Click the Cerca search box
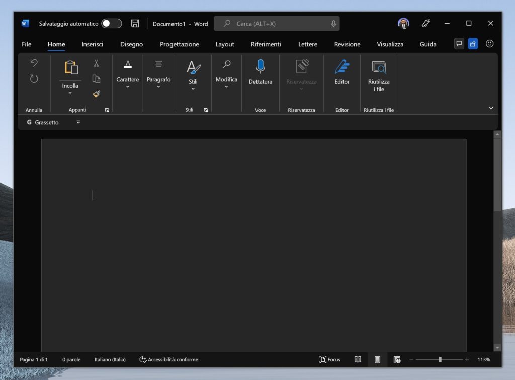This screenshot has height=380, width=515. pos(277,24)
